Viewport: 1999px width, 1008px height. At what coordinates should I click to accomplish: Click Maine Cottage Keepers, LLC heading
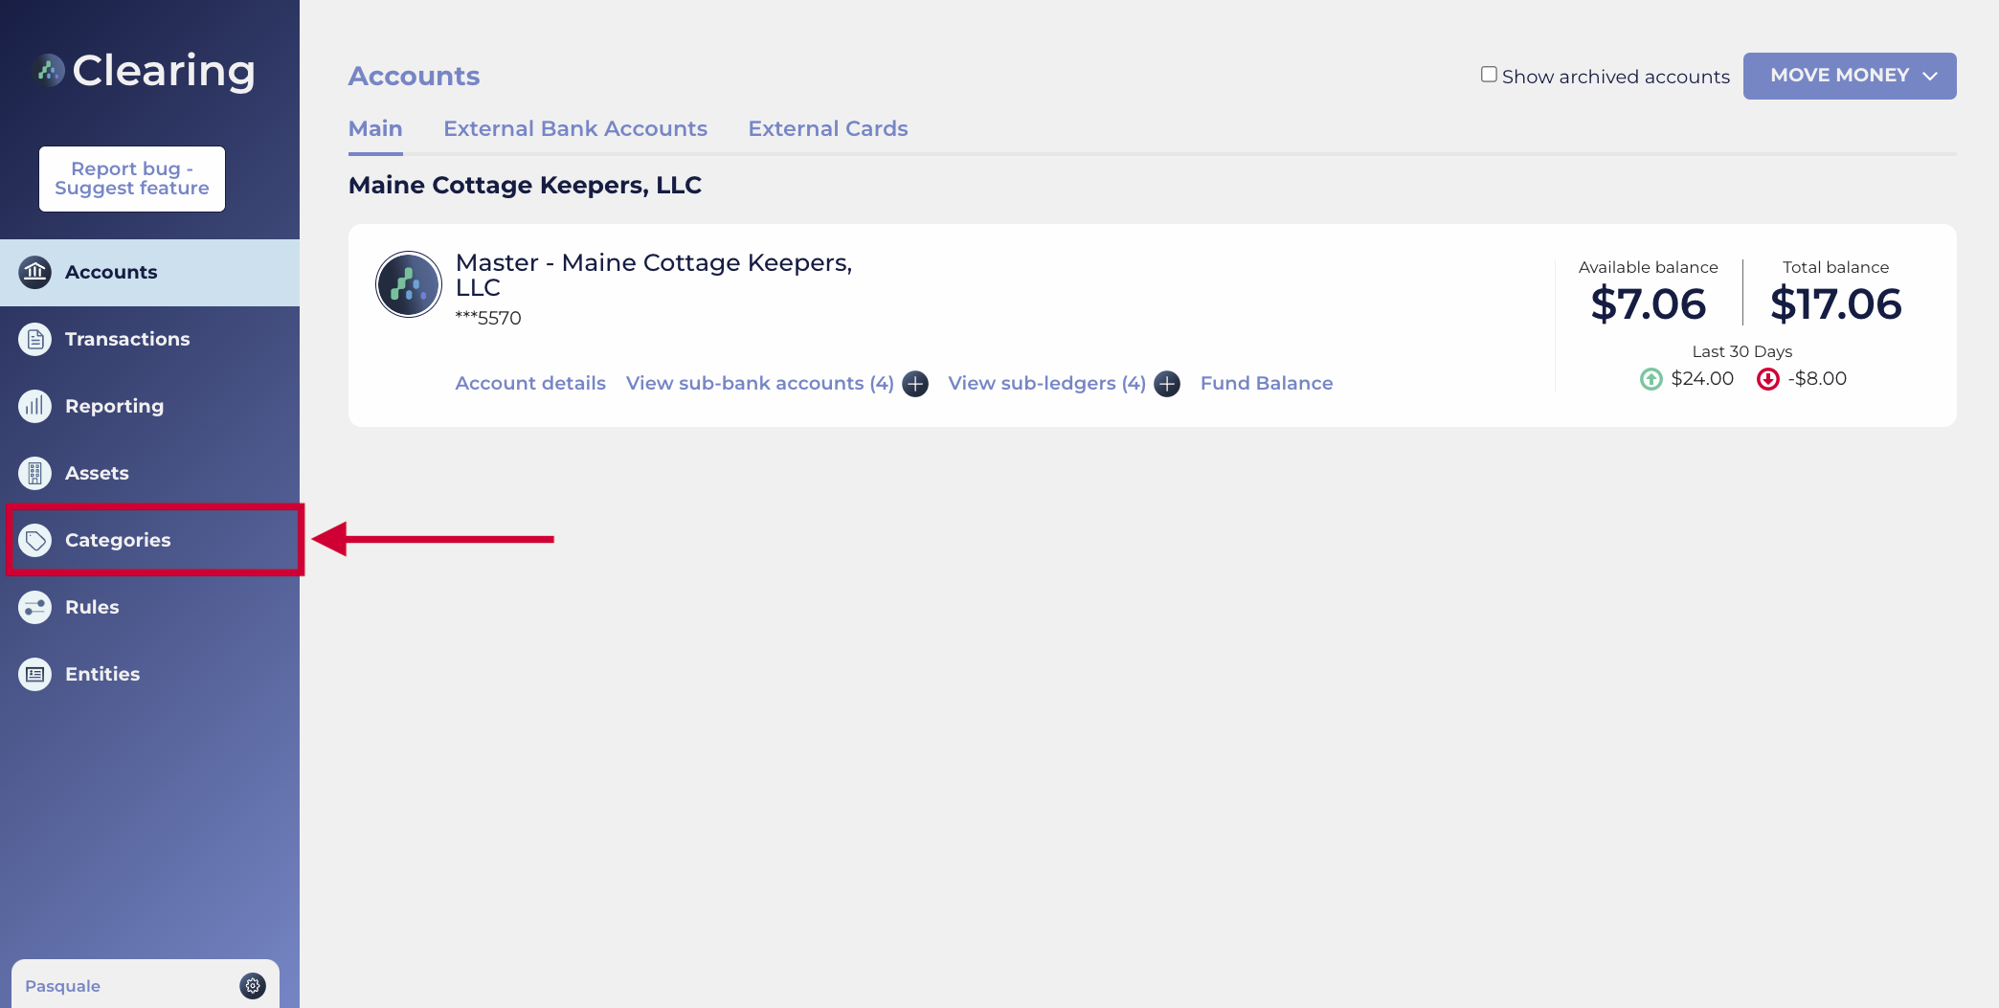[525, 185]
